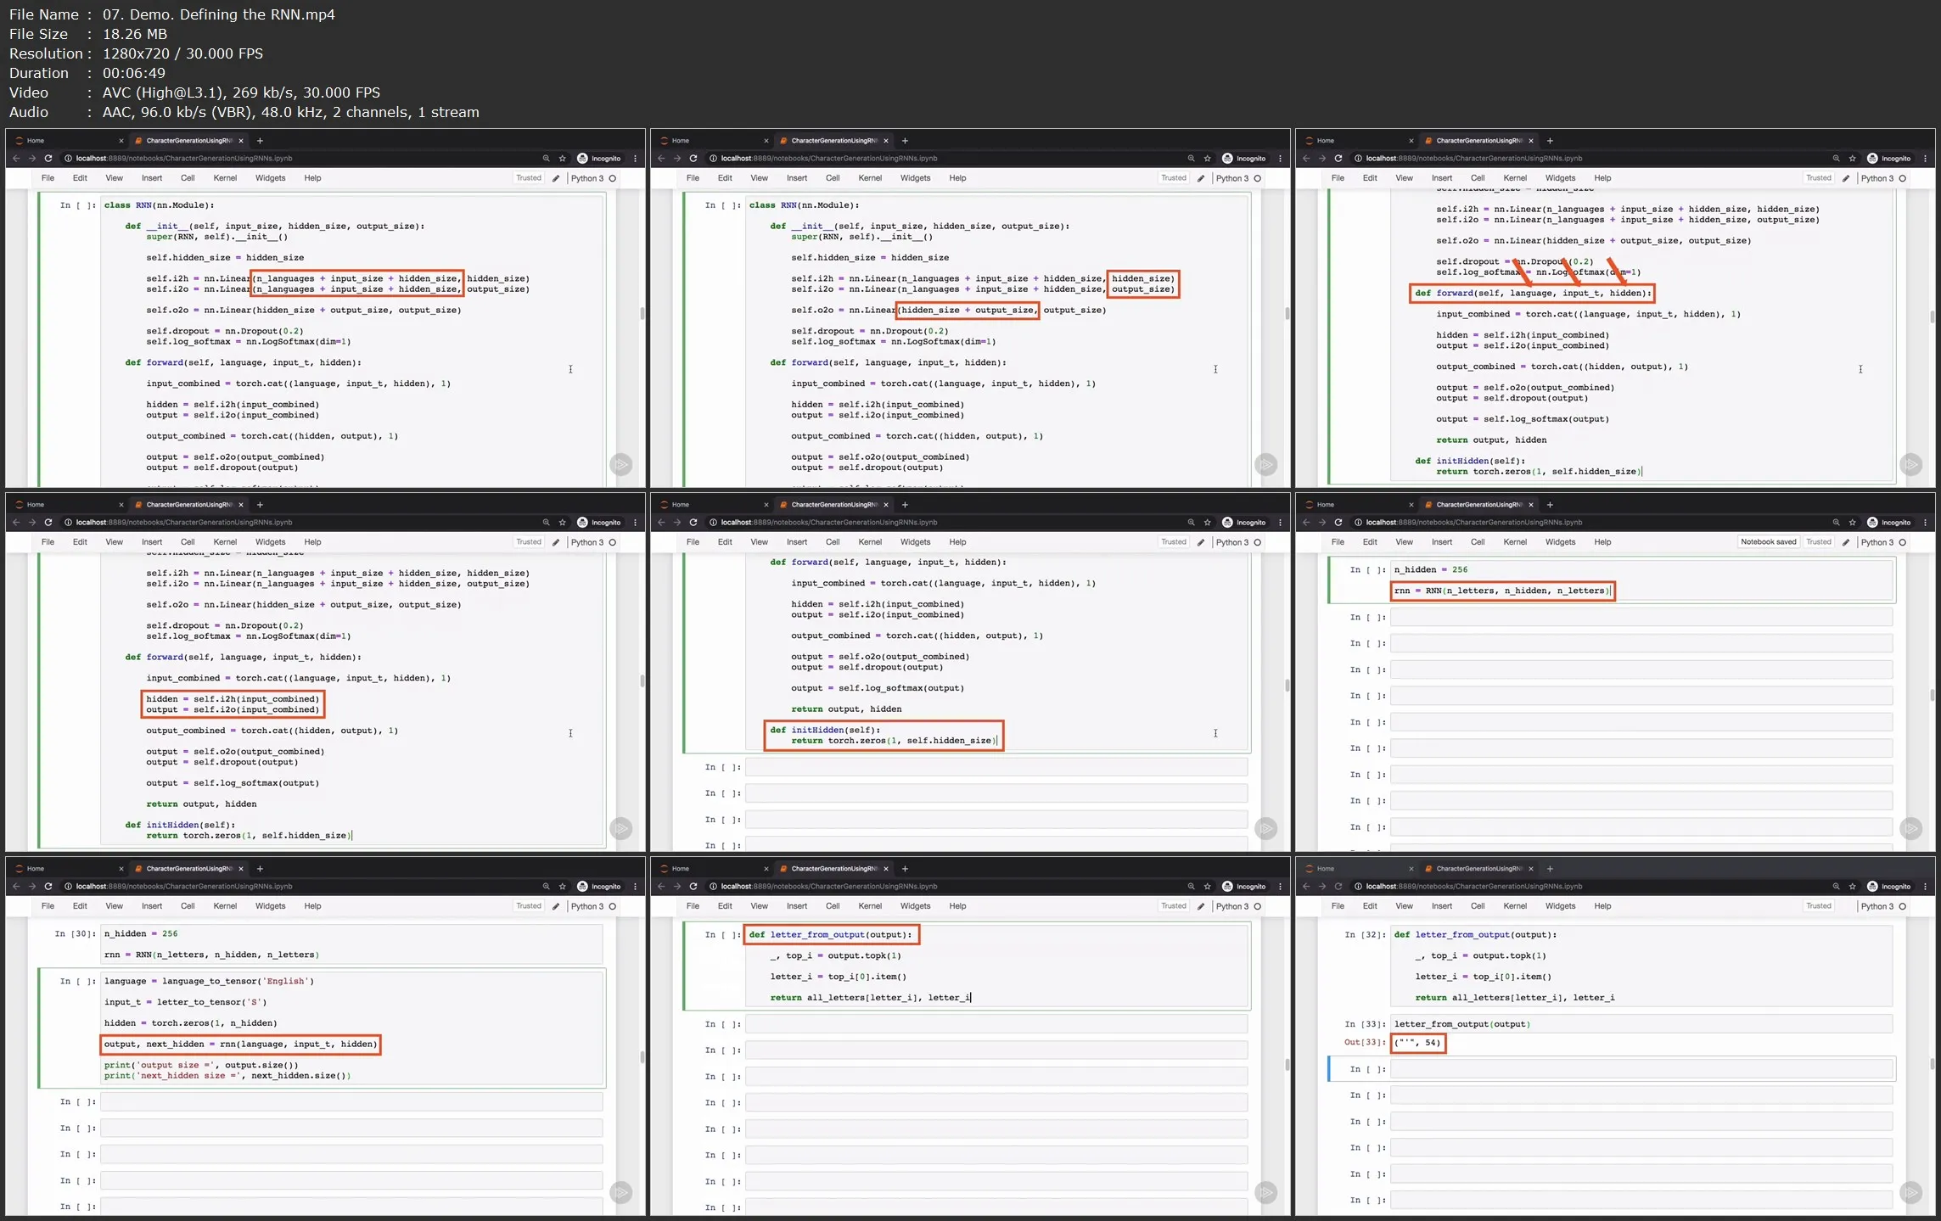1941x1221 pixels.
Task: Click the vertical scrollbar in the top-left frame
Action: 642,314
